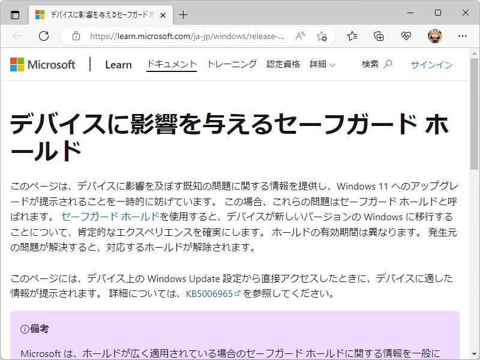This screenshot has width=480, height=360.
Task: Open Browser essentials heart icon
Action: (406, 36)
